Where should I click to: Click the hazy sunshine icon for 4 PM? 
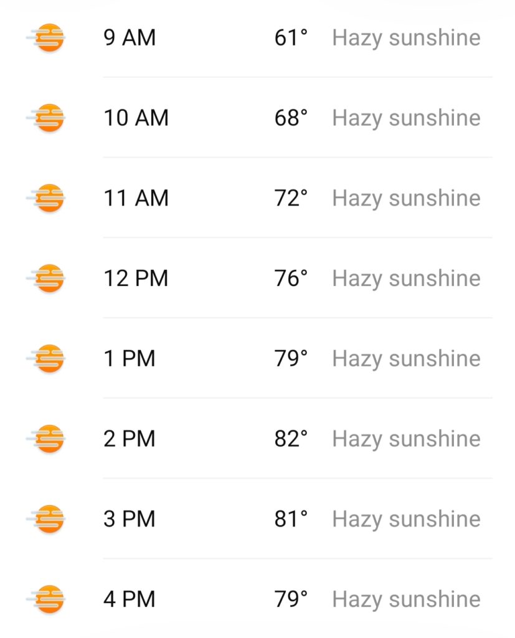pyautogui.click(x=48, y=599)
